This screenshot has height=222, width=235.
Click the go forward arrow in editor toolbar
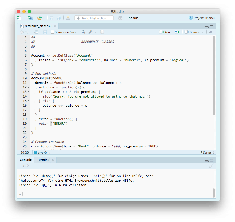(27, 32)
